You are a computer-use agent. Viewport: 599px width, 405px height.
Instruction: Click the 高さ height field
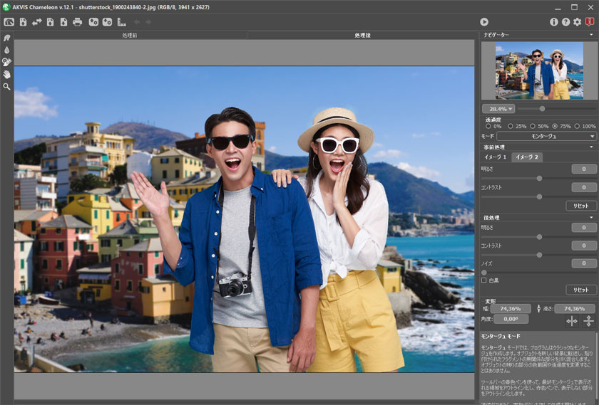tap(575, 308)
